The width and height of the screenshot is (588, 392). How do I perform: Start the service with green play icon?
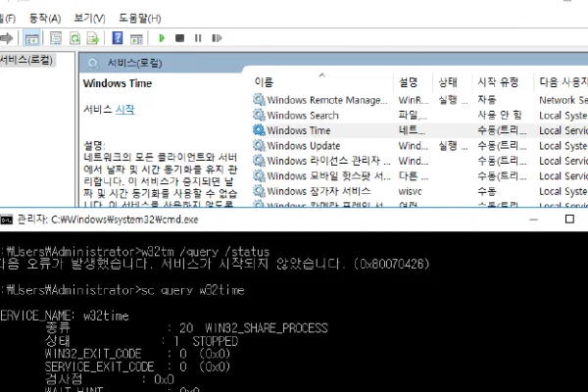click(x=162, y=38)
